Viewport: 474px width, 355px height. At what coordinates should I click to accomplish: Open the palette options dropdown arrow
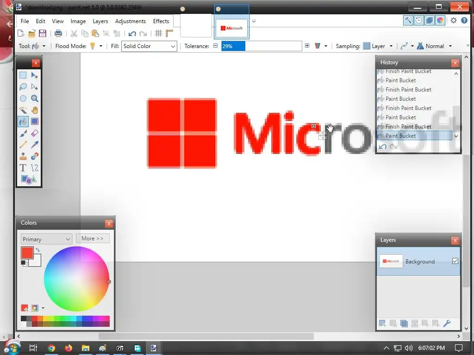coord(43,308)
